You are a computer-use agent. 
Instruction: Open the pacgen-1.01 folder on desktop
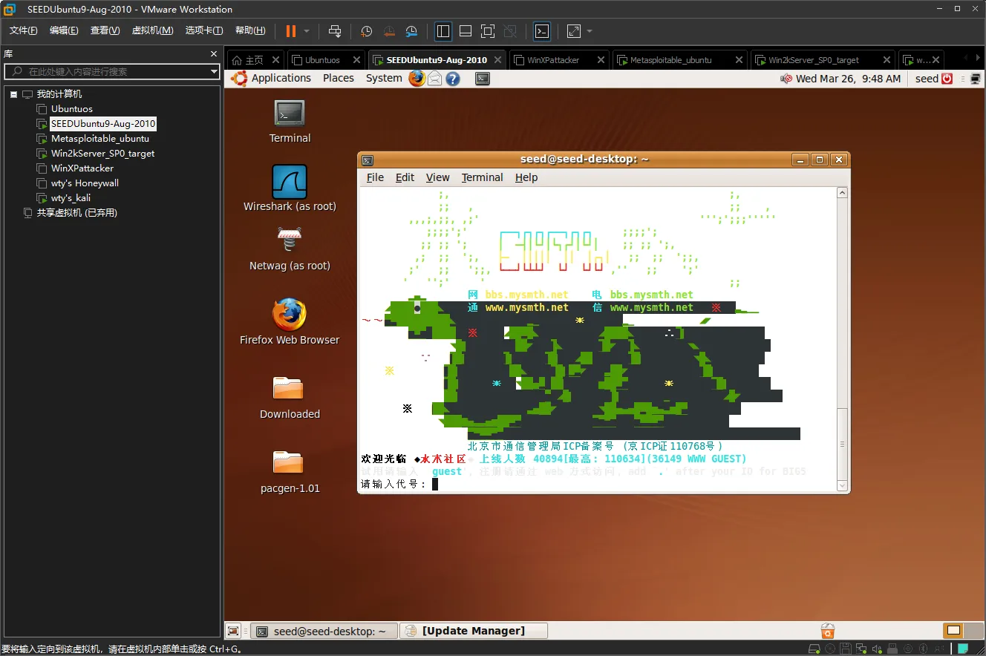coord(290,471)
